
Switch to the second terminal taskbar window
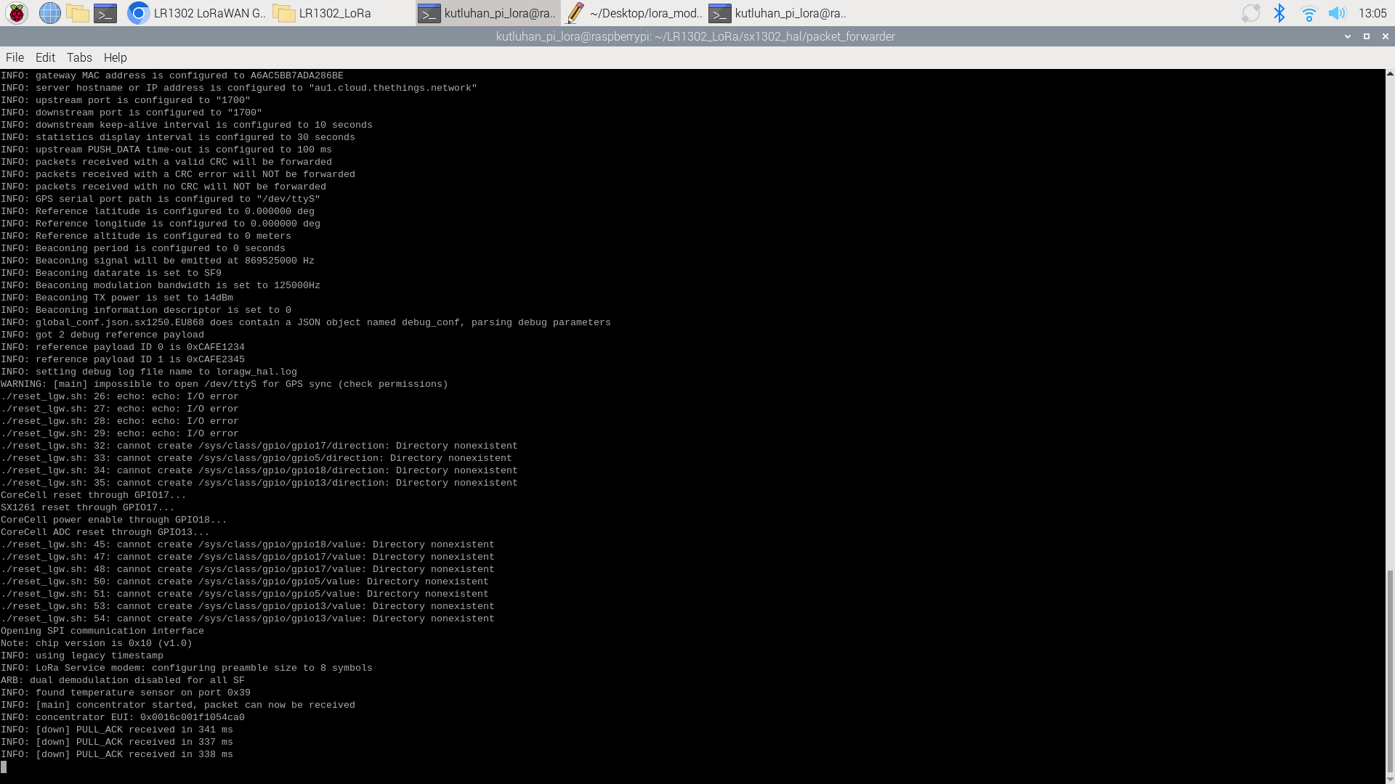point(779,13)
